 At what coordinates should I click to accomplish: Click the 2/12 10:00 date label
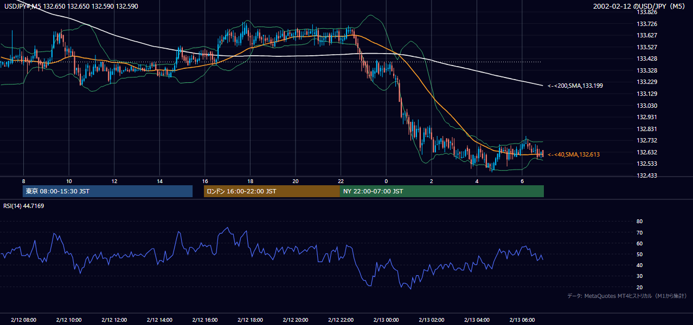click(x=69, y=320)
